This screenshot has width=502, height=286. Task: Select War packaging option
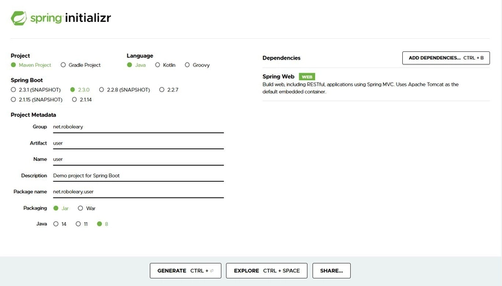pyautogui.click(x=80, y=208)
